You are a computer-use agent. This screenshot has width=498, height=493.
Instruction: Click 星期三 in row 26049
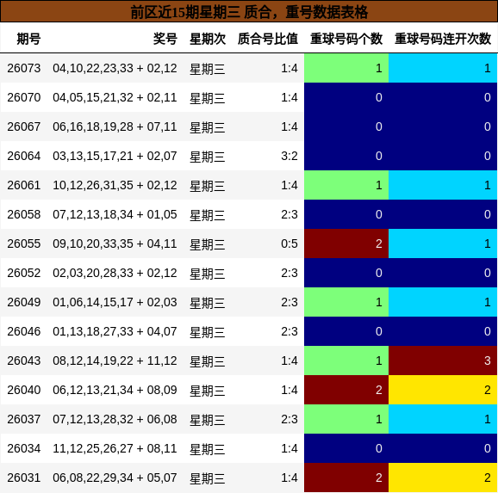[x=208, y=303]
